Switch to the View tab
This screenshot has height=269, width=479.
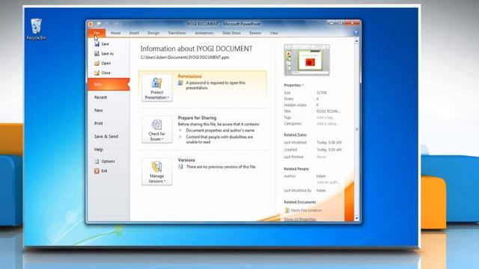274,33
